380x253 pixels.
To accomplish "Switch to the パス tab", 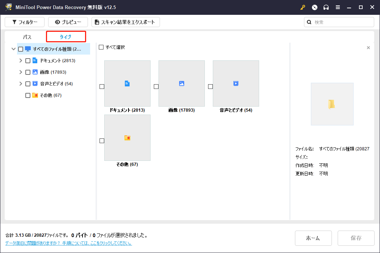I will click(27, 37).
